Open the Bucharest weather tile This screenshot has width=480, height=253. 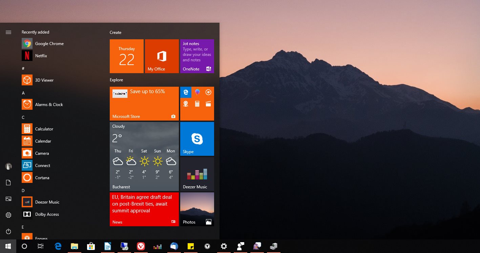[x=144, y=156]
